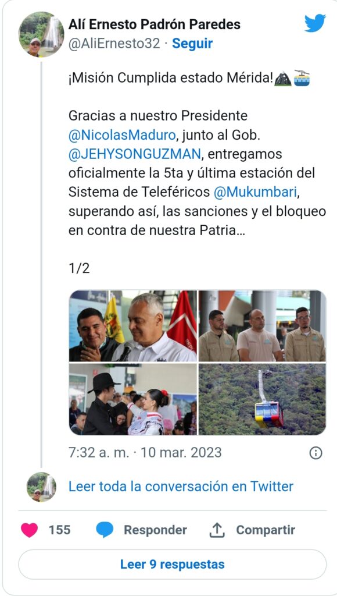Screen dimensions: 337x596
Task: Click the Twitter bird logo
Action: pos(315,23)
